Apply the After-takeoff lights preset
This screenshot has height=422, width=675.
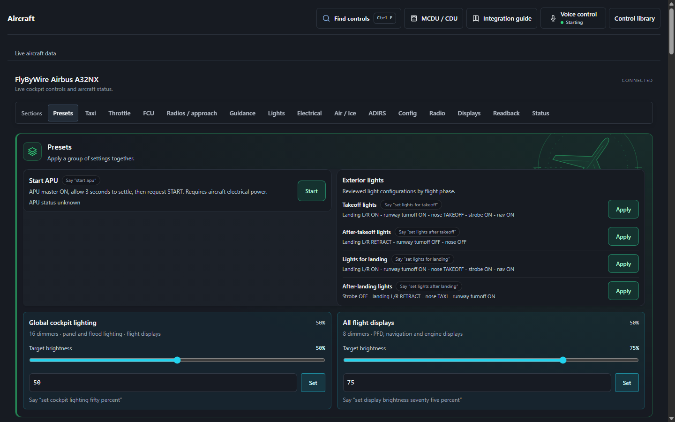coord(623,236)
